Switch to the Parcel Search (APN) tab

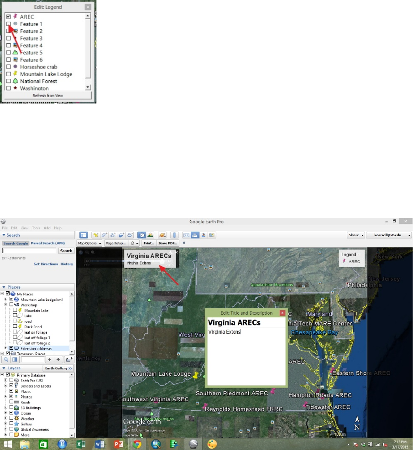click(47, 243)
